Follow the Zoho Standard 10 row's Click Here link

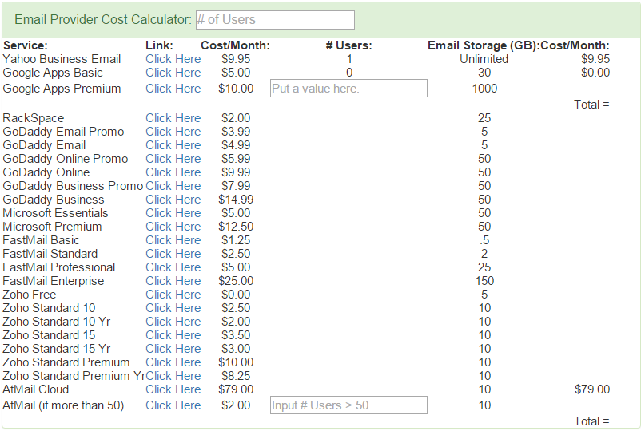coord(173,308)
